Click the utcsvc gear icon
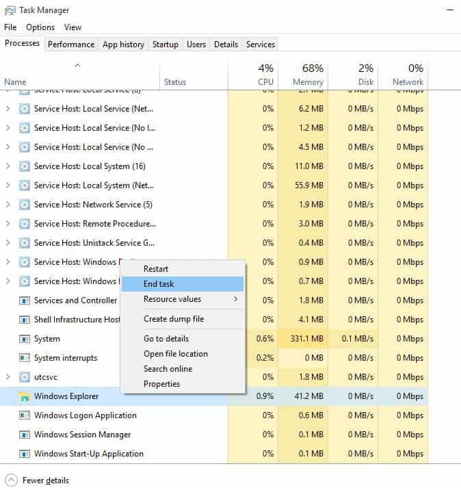 pos(24,377)
